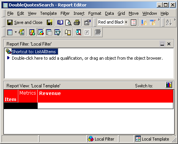Click the Save As icon with star

[49, 22]
